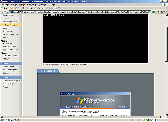Open Feature Request link
The width and height of the screenshot is (168, 122).
click(x=10, y=84)
